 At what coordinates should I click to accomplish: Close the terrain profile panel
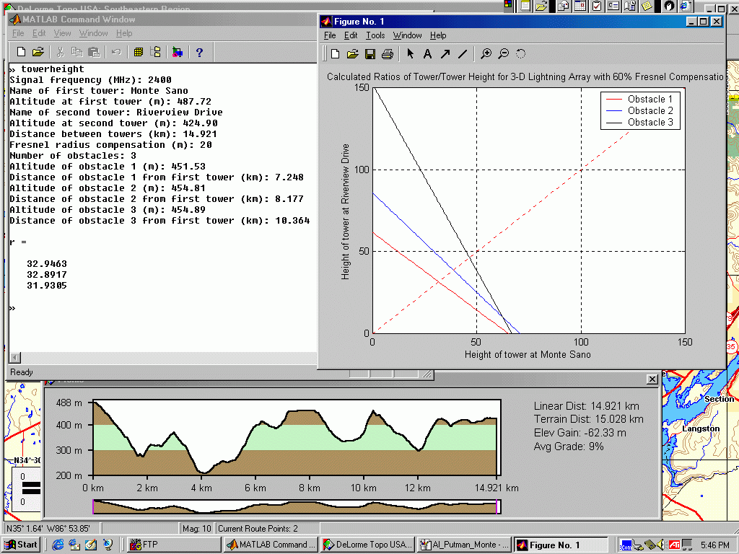click(x=652, y=379)
